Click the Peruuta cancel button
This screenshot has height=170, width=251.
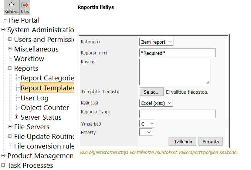click(211, 141)
